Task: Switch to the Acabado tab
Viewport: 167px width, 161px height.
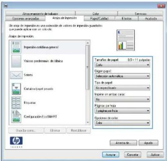Action: pyautogui.click(x=151, y=19)
